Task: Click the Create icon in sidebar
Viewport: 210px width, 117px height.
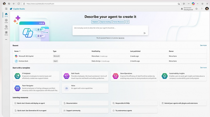Action: (6, 21)
